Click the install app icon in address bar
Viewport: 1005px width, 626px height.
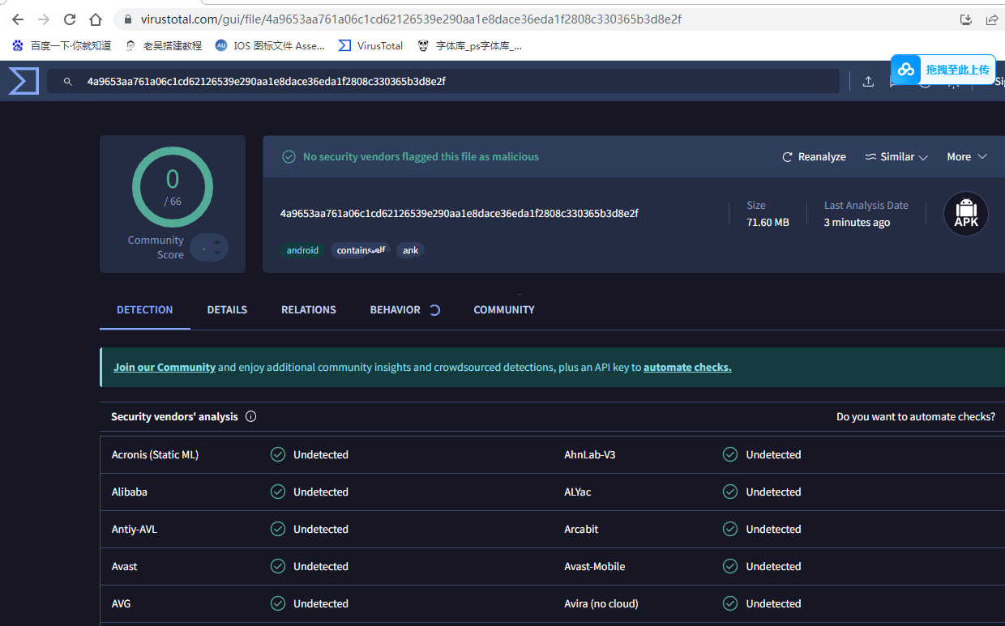[x=965, y=19]
